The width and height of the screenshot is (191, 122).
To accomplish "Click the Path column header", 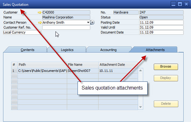I will 42,65.
